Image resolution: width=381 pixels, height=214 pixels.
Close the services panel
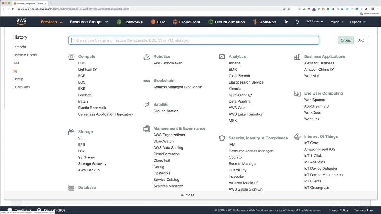pos(188,195)
